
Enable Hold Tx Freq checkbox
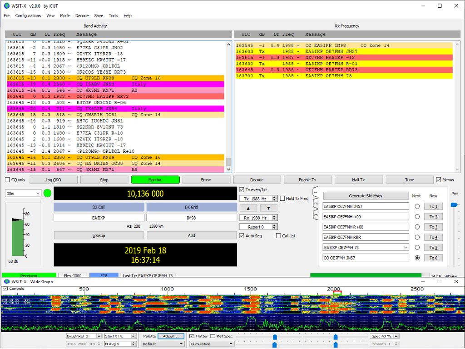(x=282, y=199)
